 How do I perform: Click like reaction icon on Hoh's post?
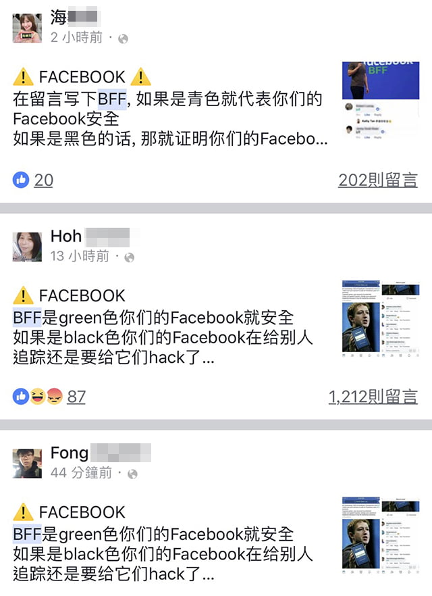(x=21, y=397)
